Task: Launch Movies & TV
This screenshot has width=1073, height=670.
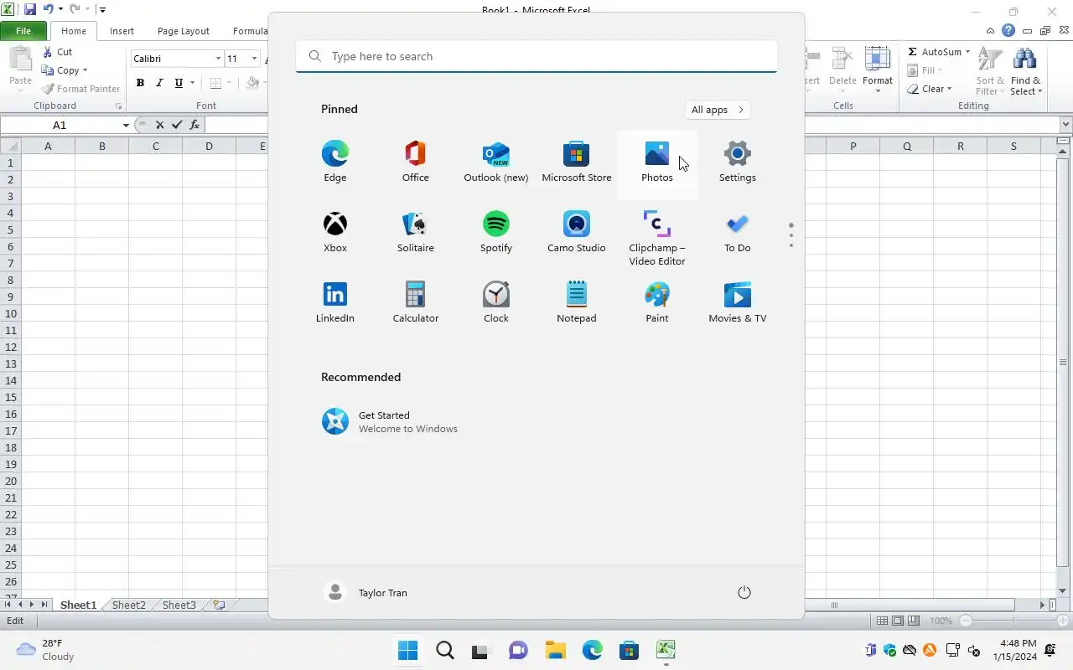Action: pos(737,302)
